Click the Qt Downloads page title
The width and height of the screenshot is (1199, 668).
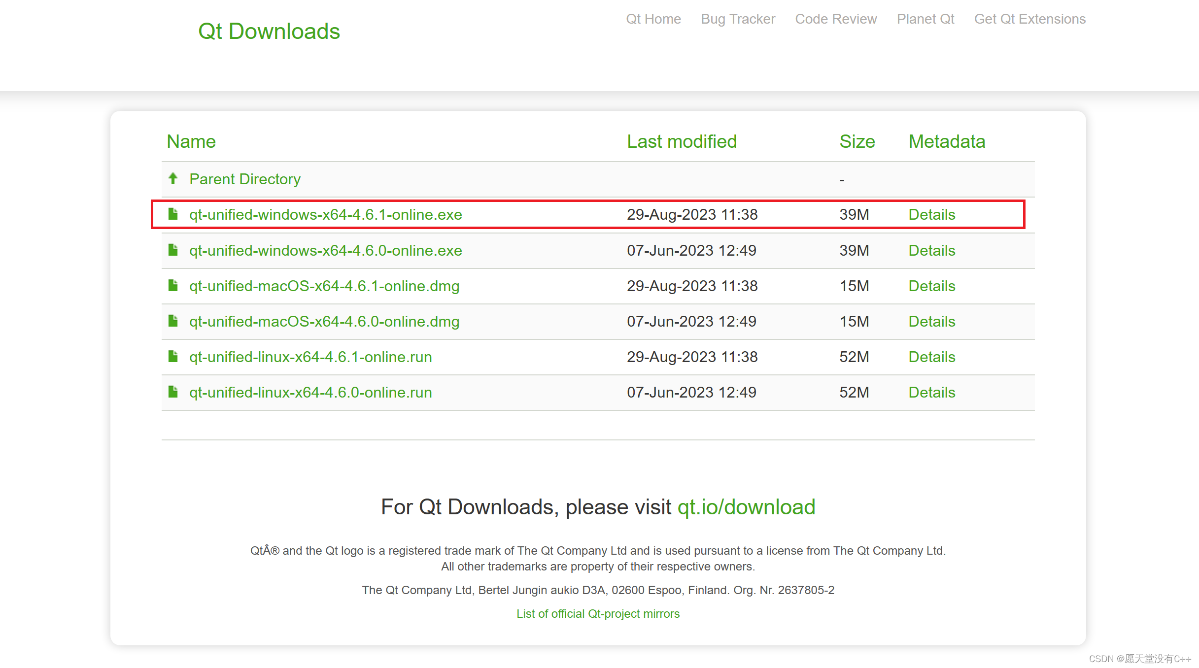point(269,32)
